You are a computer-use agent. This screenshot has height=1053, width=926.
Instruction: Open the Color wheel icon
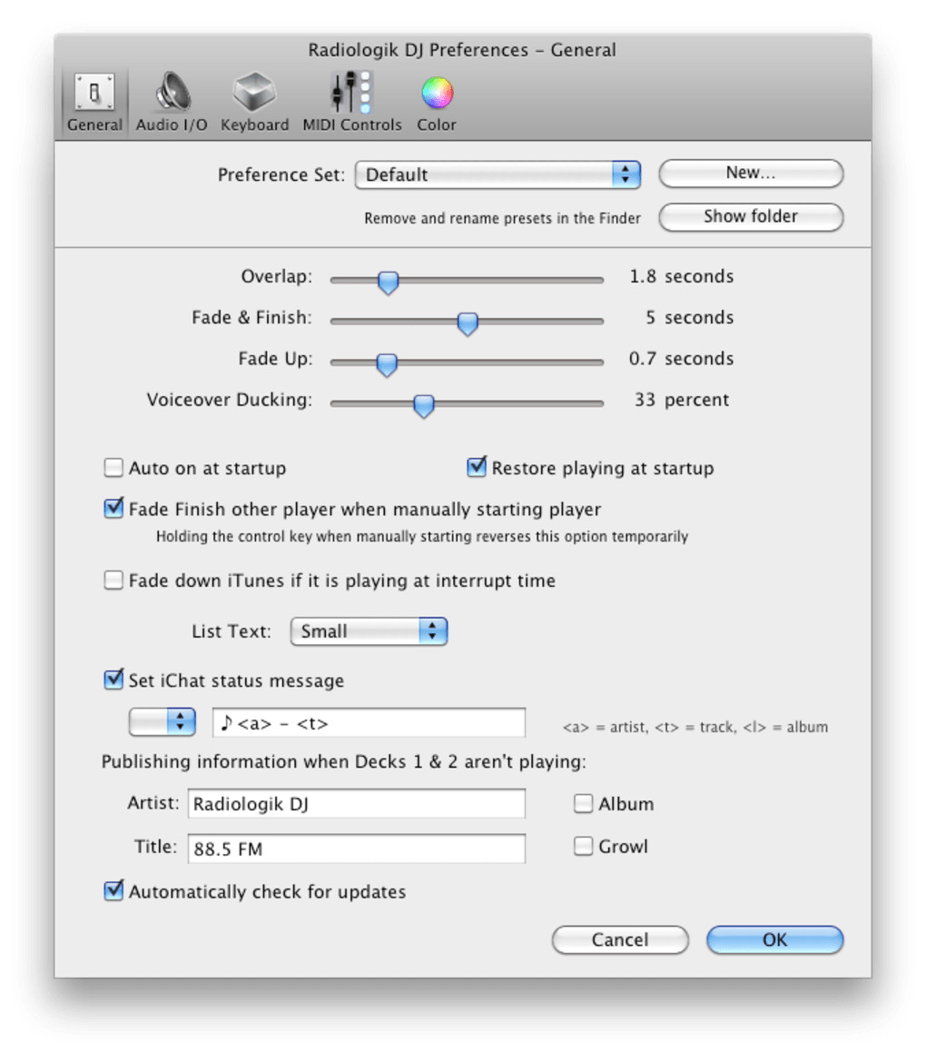coord(437,93)
